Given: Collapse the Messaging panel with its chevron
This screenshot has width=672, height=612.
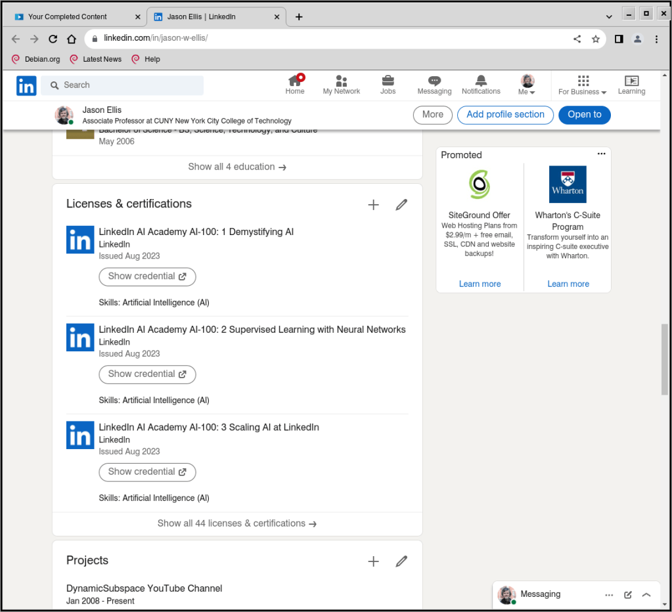Looking at the screenshot, I should pos(646,594).
